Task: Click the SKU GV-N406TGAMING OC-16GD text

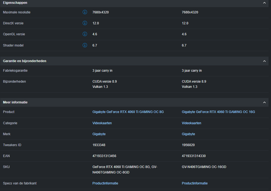Action: coord(204,167)
